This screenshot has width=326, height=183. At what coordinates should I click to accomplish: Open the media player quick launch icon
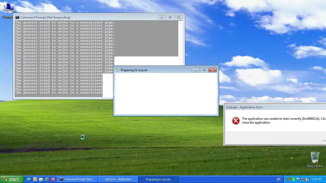click(35, 179)
